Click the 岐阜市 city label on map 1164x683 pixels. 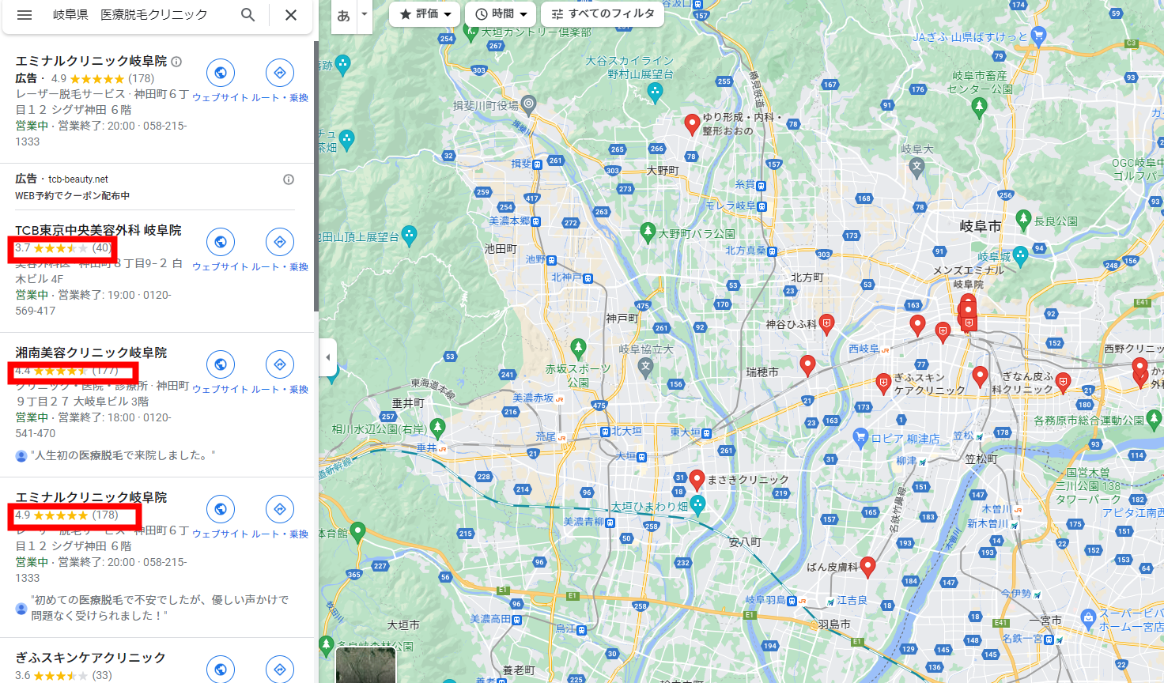[981, 226]
